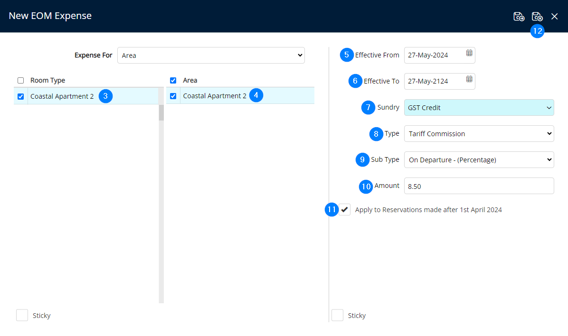Screen dimensions: 568x336
Task: Toggle the Room Type select-all checkbox
Action: click(20, 81)
